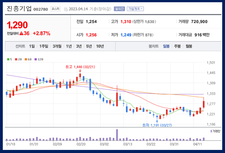Click the 거래량 value 720,900
225x153 pixels.
199,22
